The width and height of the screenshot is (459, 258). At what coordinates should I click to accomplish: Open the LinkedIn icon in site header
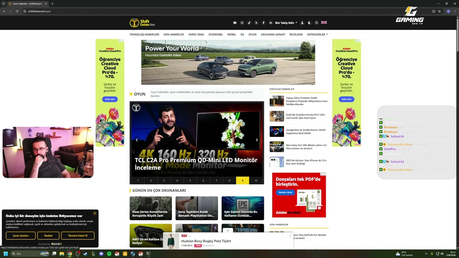point(271,23)
